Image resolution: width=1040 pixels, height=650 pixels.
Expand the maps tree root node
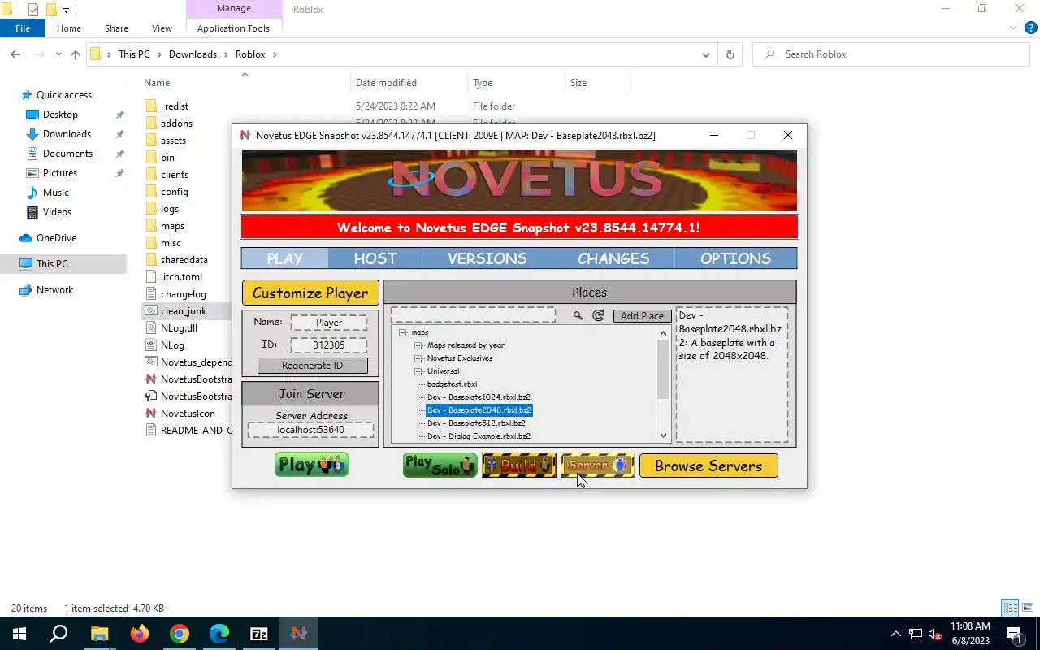tap(402, 332)
